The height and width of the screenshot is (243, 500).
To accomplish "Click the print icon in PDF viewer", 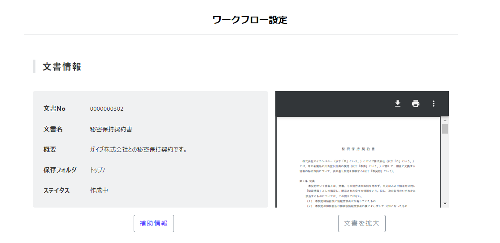I will (416, 104).
